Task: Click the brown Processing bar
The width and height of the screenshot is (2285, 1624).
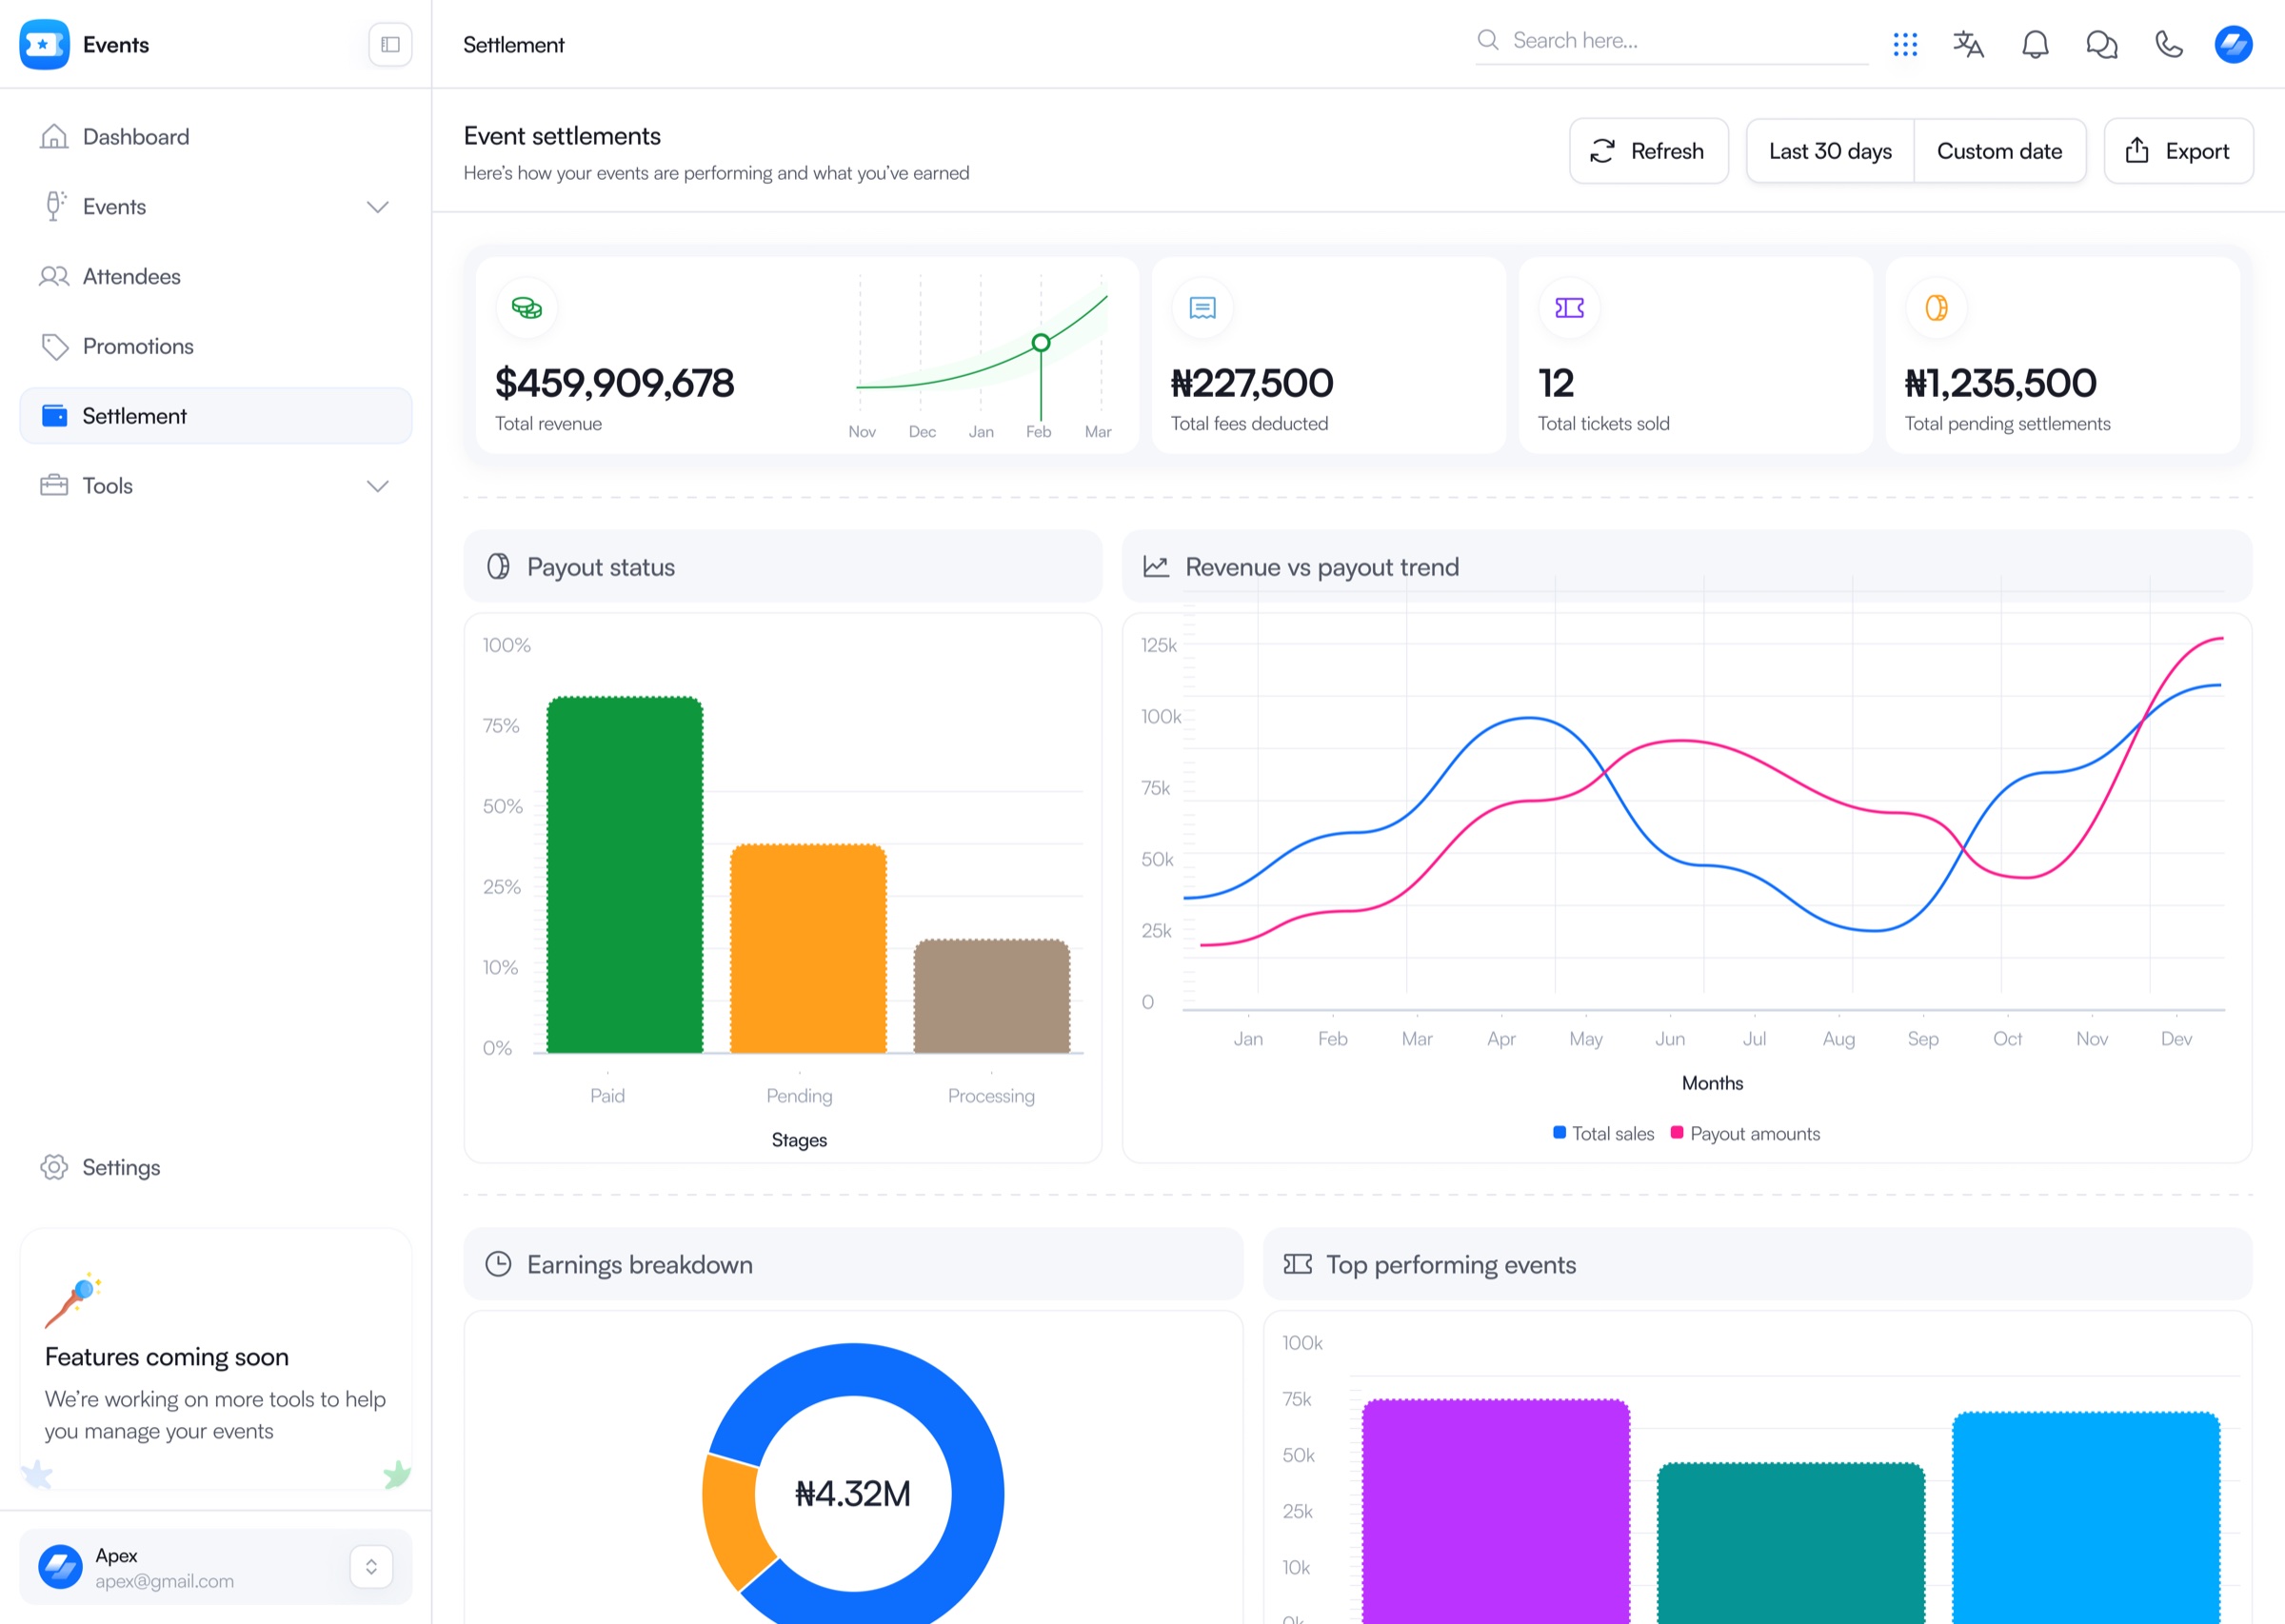Action: click(992, 996)
